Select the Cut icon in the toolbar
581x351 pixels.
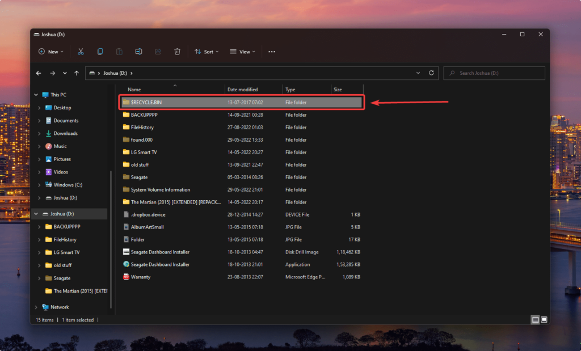pyautogui.click(x=81, y=51)
